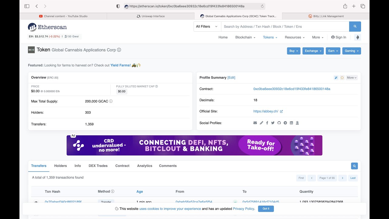The width and height of the screenshot is (389, 219).
Task: Go to the next page of transfers
Action: pyautogui.click(x=343, y=178)
